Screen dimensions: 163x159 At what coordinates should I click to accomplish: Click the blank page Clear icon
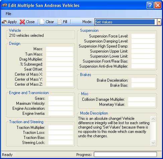click(42, 22)
